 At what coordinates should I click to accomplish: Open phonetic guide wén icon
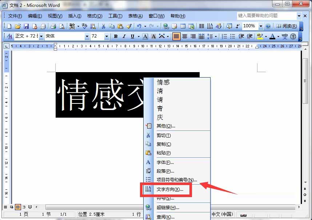click(x=285, y=36)
